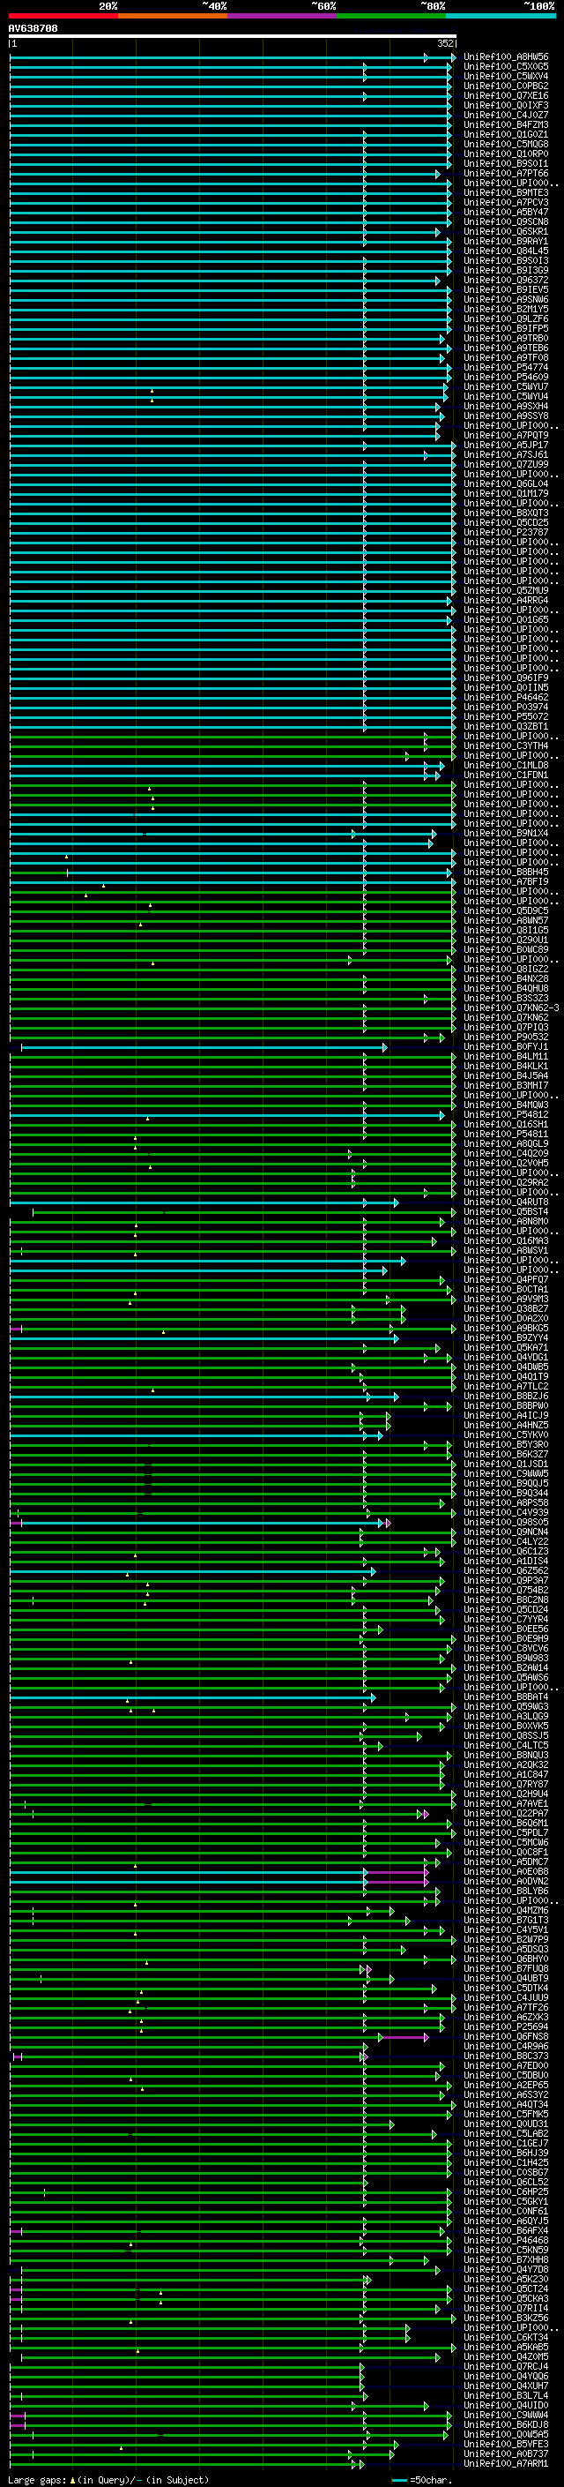
Task: Select the UniRef100_P54774 label
Action: click(x=506, y=367)
